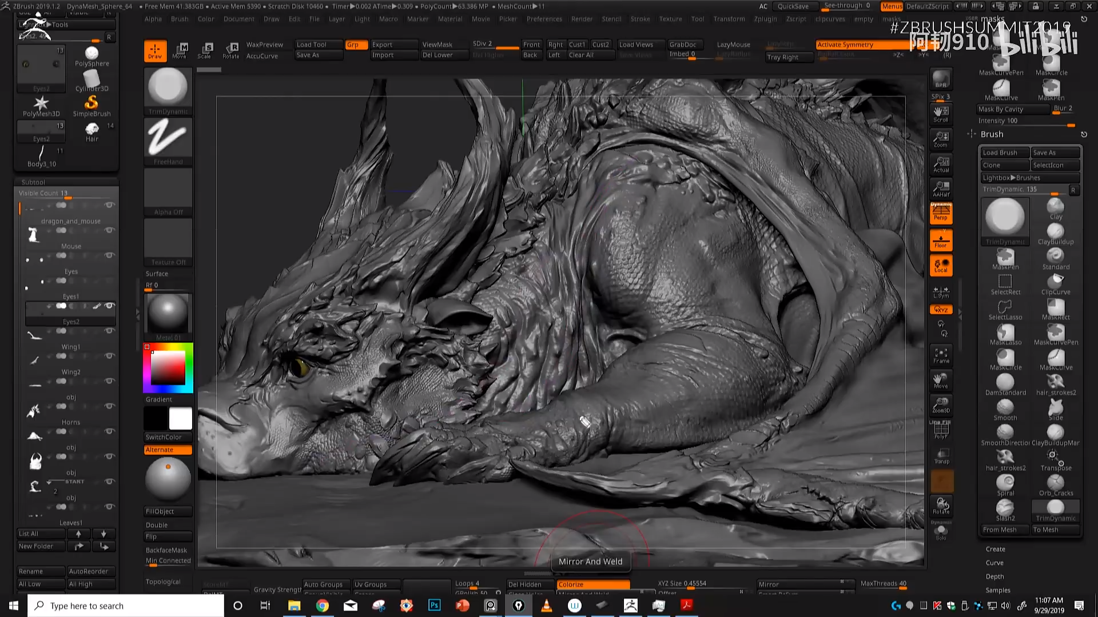Screen dimensions: 1098x617
Task: Select the ClayBuildup brush
Action: tap(1055, 232)
